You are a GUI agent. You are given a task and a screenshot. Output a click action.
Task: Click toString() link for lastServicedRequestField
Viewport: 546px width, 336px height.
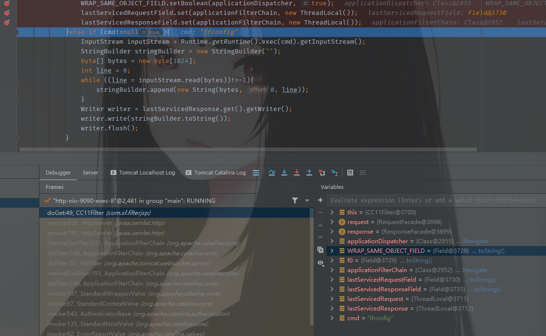pos(483,280)
